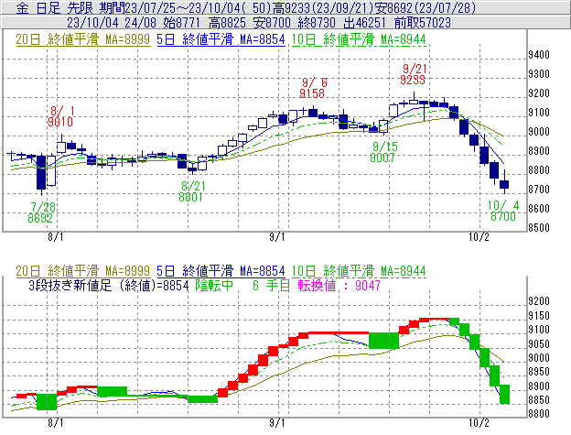
Task: Click the 9/1 date label under three-line break chart
Action: (x=277, y=423)
